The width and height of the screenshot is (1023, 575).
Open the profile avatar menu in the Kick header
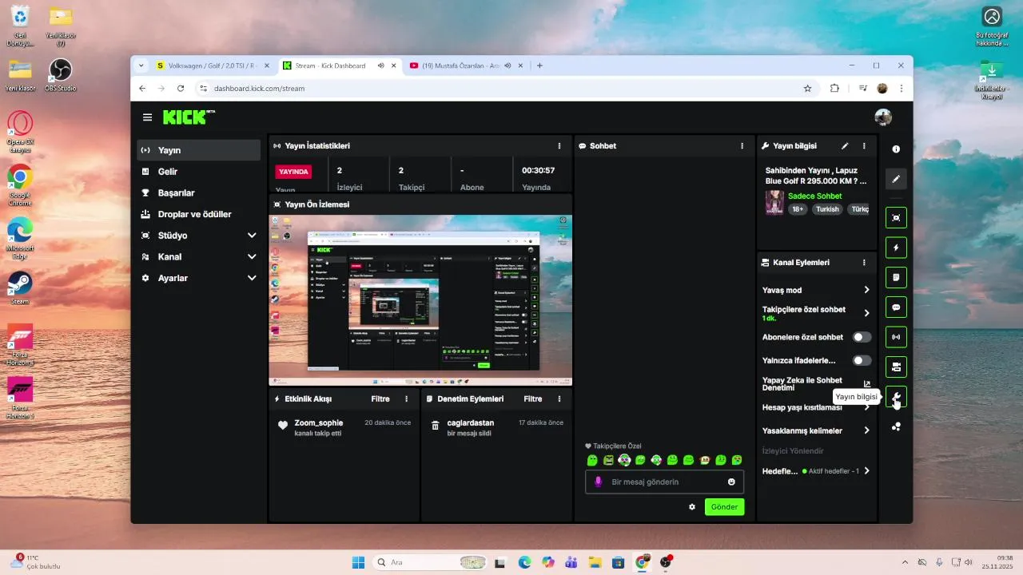tap(883, 117)
